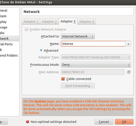Switch to the Adapter 1 tab
136x126 pixels.
pos(31,22)
